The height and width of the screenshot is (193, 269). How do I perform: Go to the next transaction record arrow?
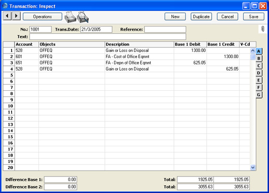click(x=16, y=16)
